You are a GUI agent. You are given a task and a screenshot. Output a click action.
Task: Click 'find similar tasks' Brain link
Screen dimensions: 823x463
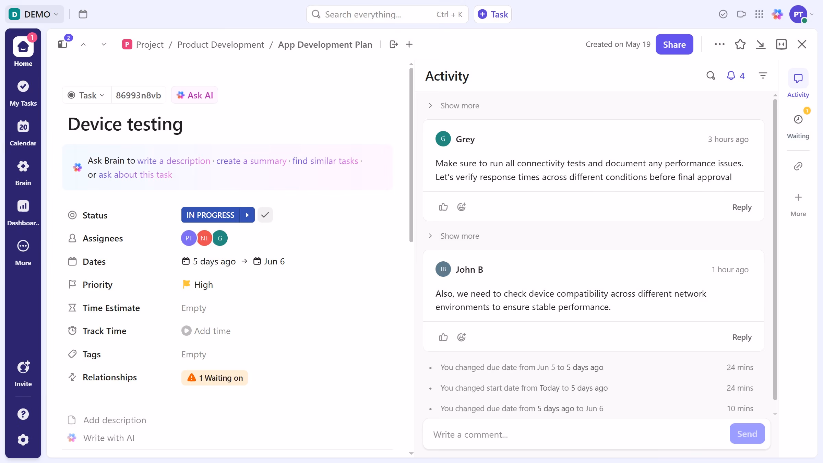point(325,161)
